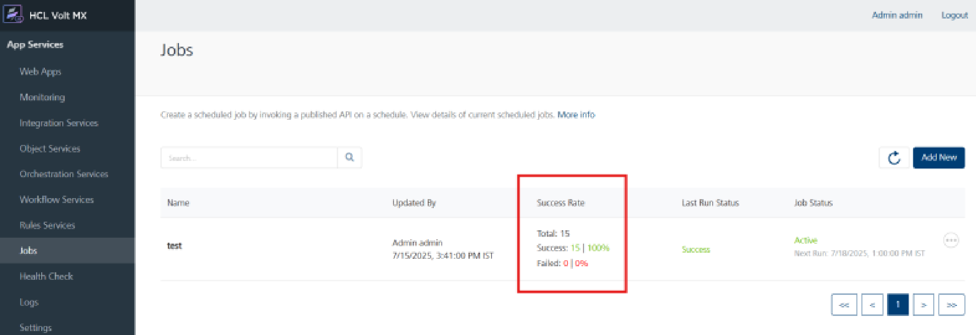976x335 pixels.
Task: Navigate to Monitoring in the sidebar
Action: pos(42,97)
